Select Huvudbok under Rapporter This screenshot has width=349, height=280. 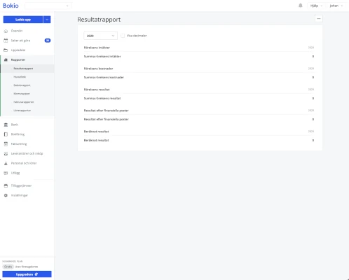20,77
